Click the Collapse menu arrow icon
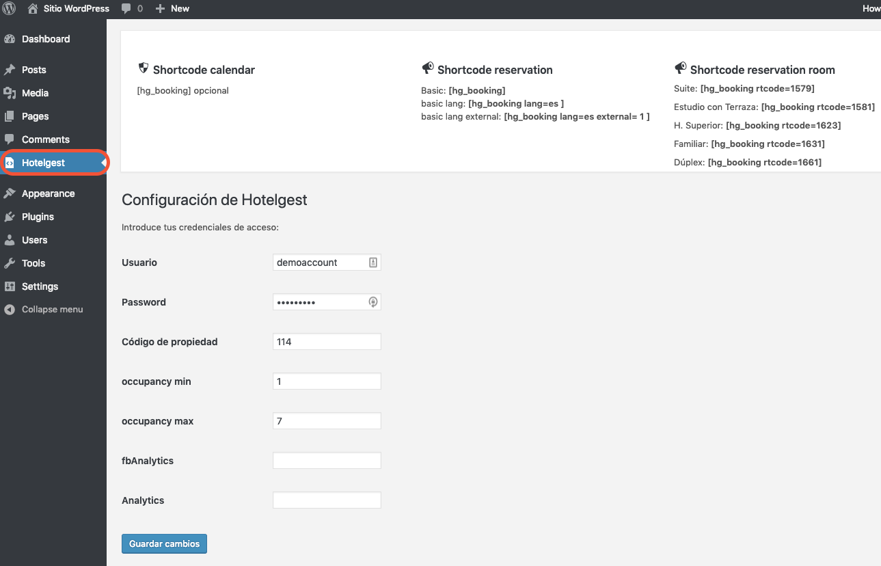The height and width of the screenshot is (566, 881). 9,310
